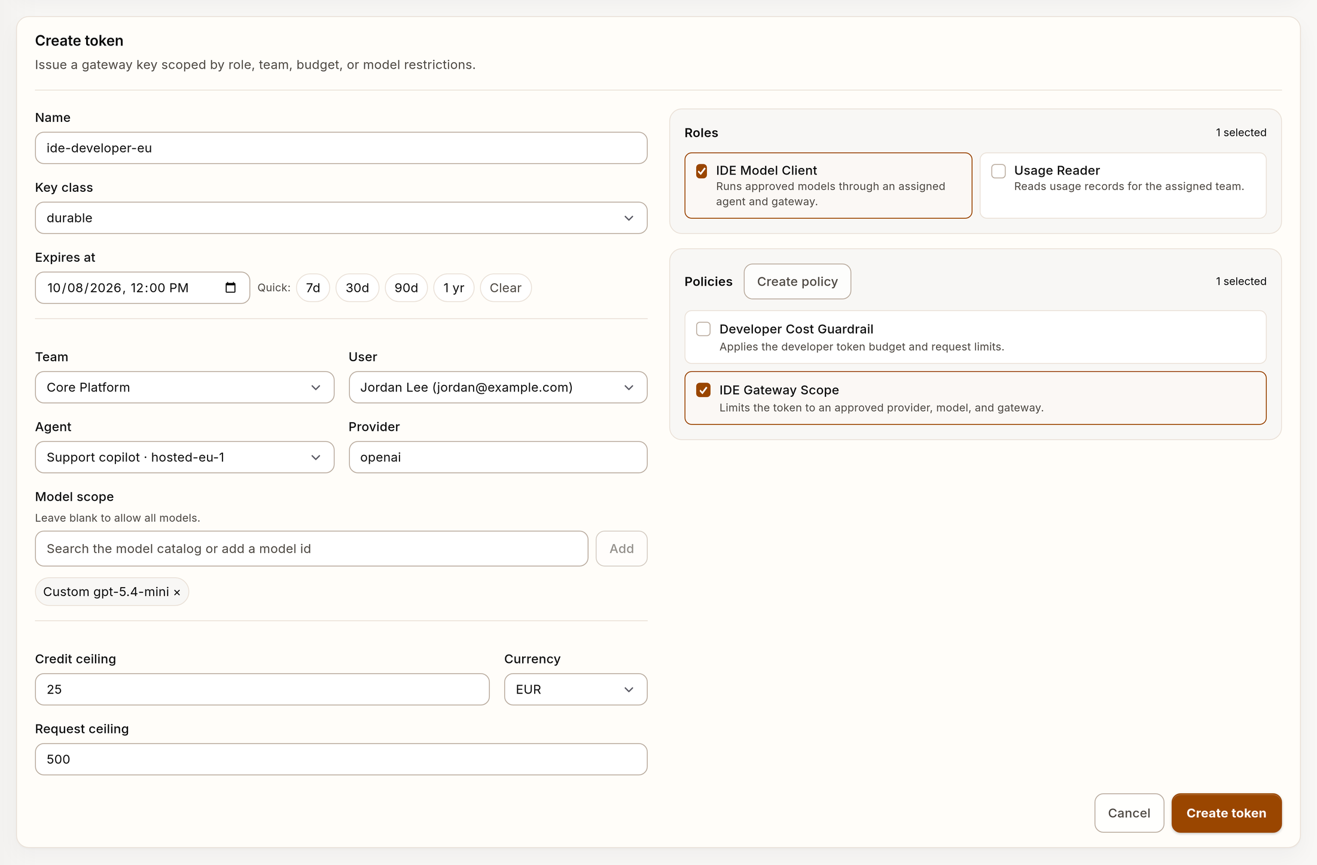Set expiry with the 30d quick option
The height and width of the screenshot is (865, 1317).
(x=357, y=288)
